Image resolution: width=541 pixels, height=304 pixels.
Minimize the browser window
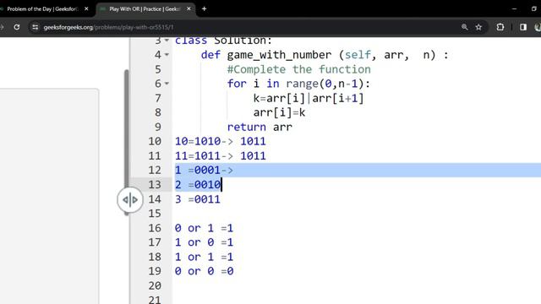pos(514,9)
